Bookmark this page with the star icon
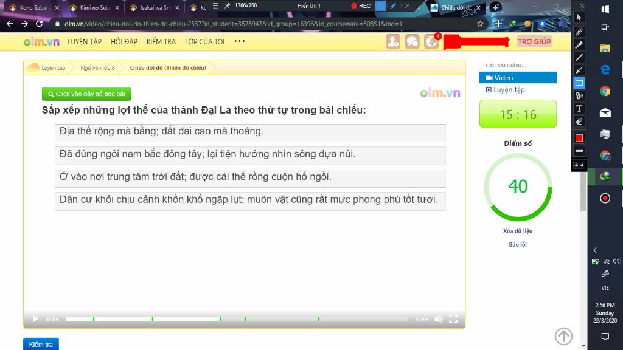This screenshot has height=350, width=623. pos(480,24)
